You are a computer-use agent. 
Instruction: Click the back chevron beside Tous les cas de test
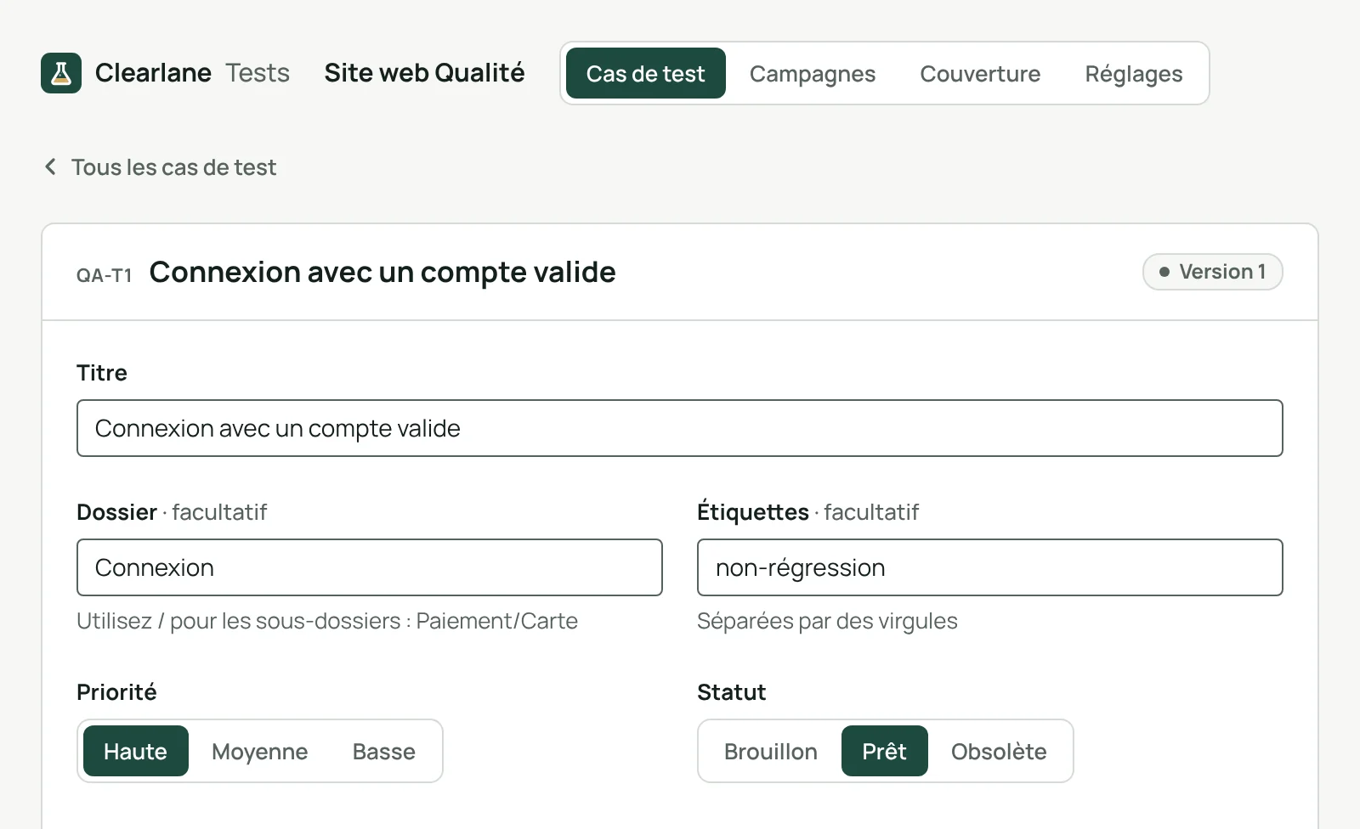point(50,167)
